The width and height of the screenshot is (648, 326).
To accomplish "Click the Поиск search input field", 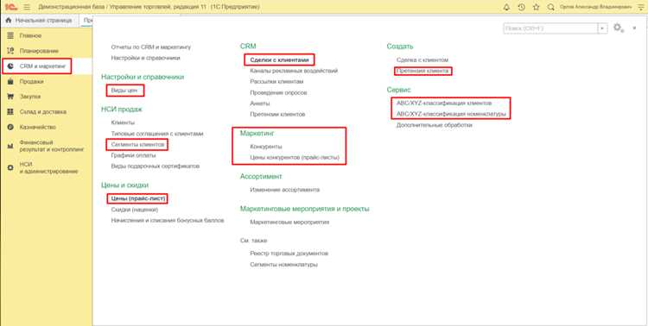I will pyautogui.click(x=550, y=28).
